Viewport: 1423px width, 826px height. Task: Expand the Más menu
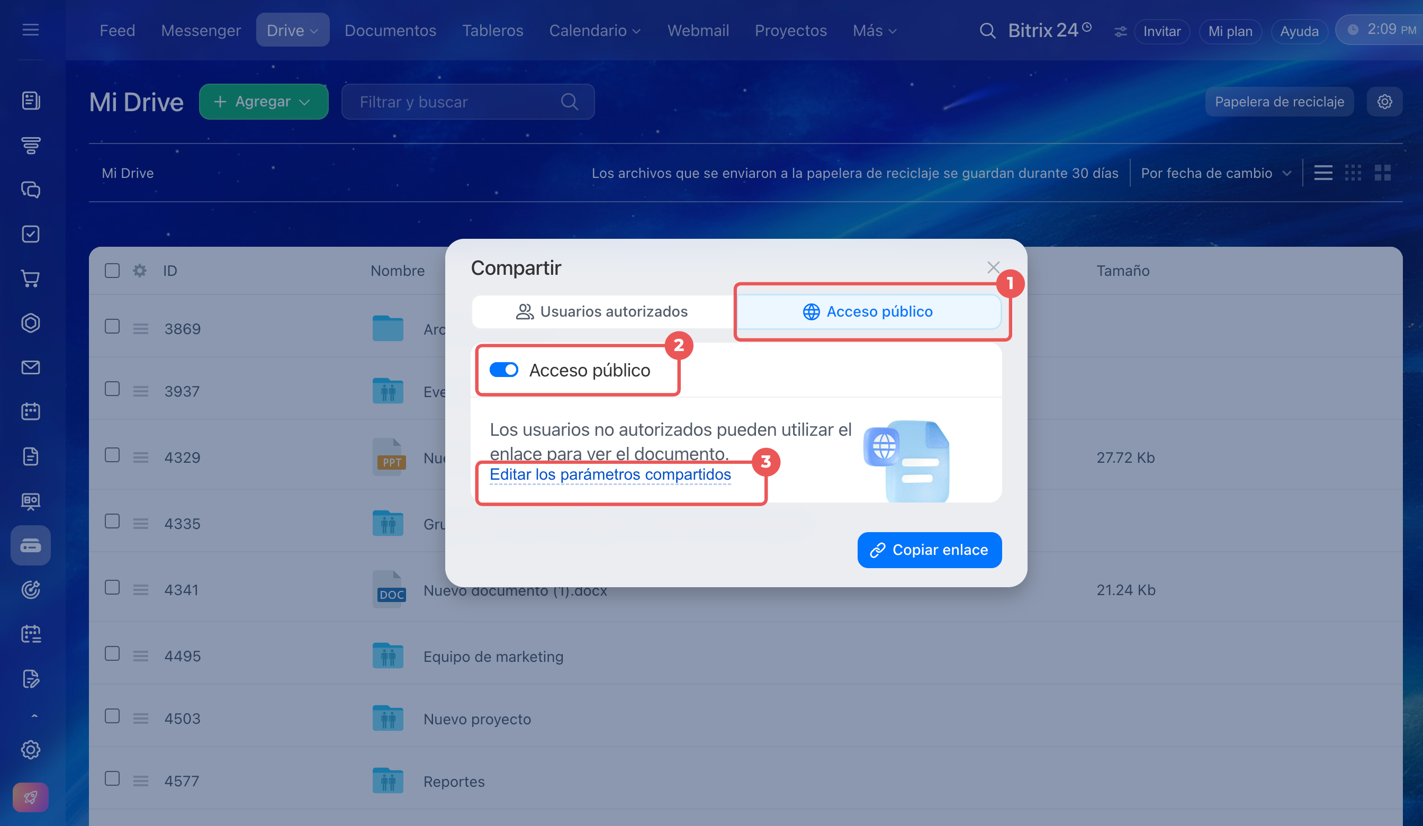(x=875, y=31)
